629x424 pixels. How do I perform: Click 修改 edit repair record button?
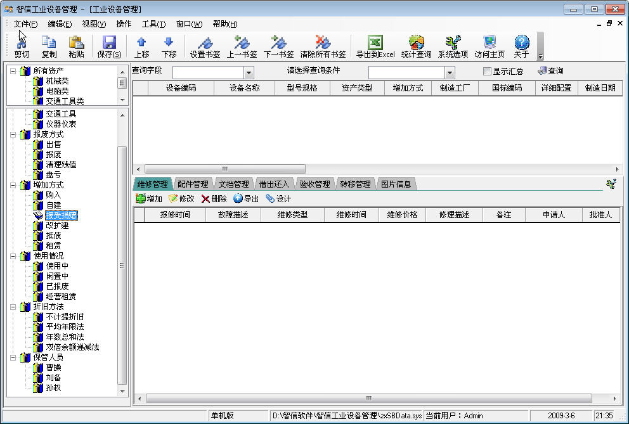click(x=181, y=198)
